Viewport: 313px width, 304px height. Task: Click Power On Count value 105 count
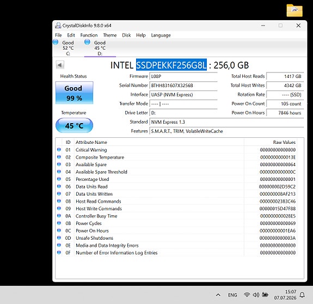(285, 104)
